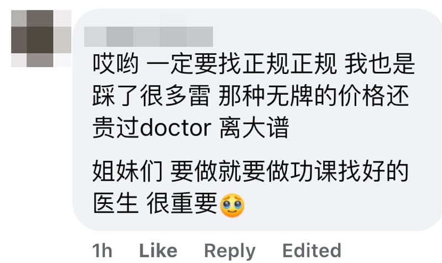Click the word 贵过 before doctor
The image size is (442, 263).
116,128
